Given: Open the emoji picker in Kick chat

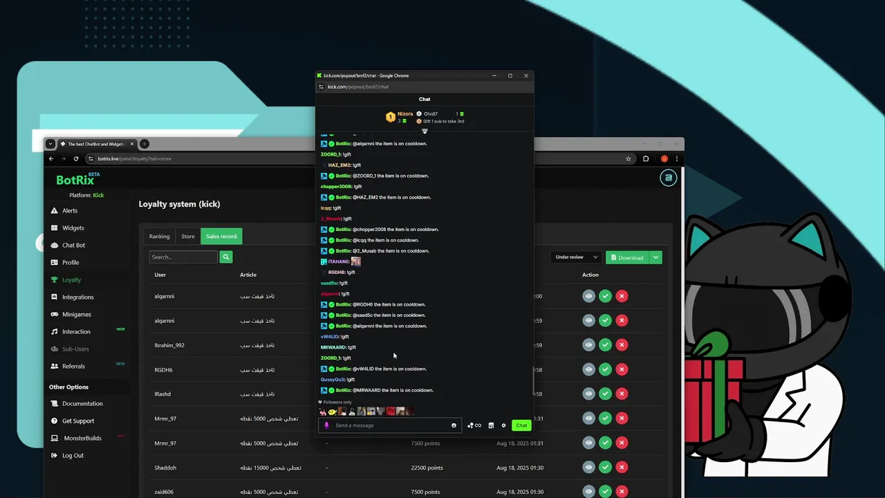Looking at the screenshot, I should 454,425.
